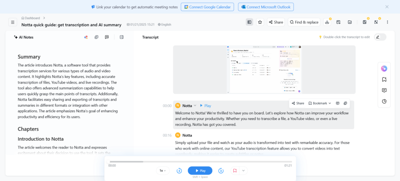Add a comment on the highlighted paragraph
400x181 pixels.
(338, 103)
